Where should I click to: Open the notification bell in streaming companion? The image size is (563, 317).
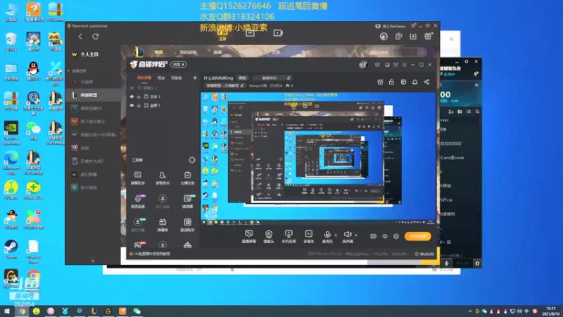point(415,82)
